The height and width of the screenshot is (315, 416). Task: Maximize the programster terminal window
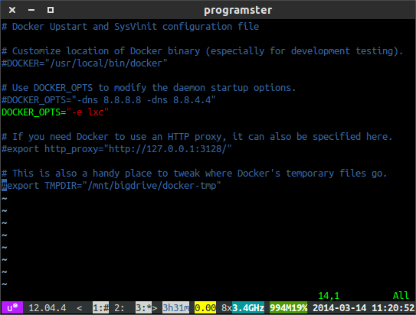[x=51, y=10]
